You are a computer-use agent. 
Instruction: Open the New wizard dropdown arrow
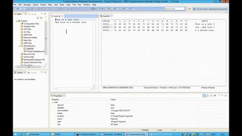(18, 9)
